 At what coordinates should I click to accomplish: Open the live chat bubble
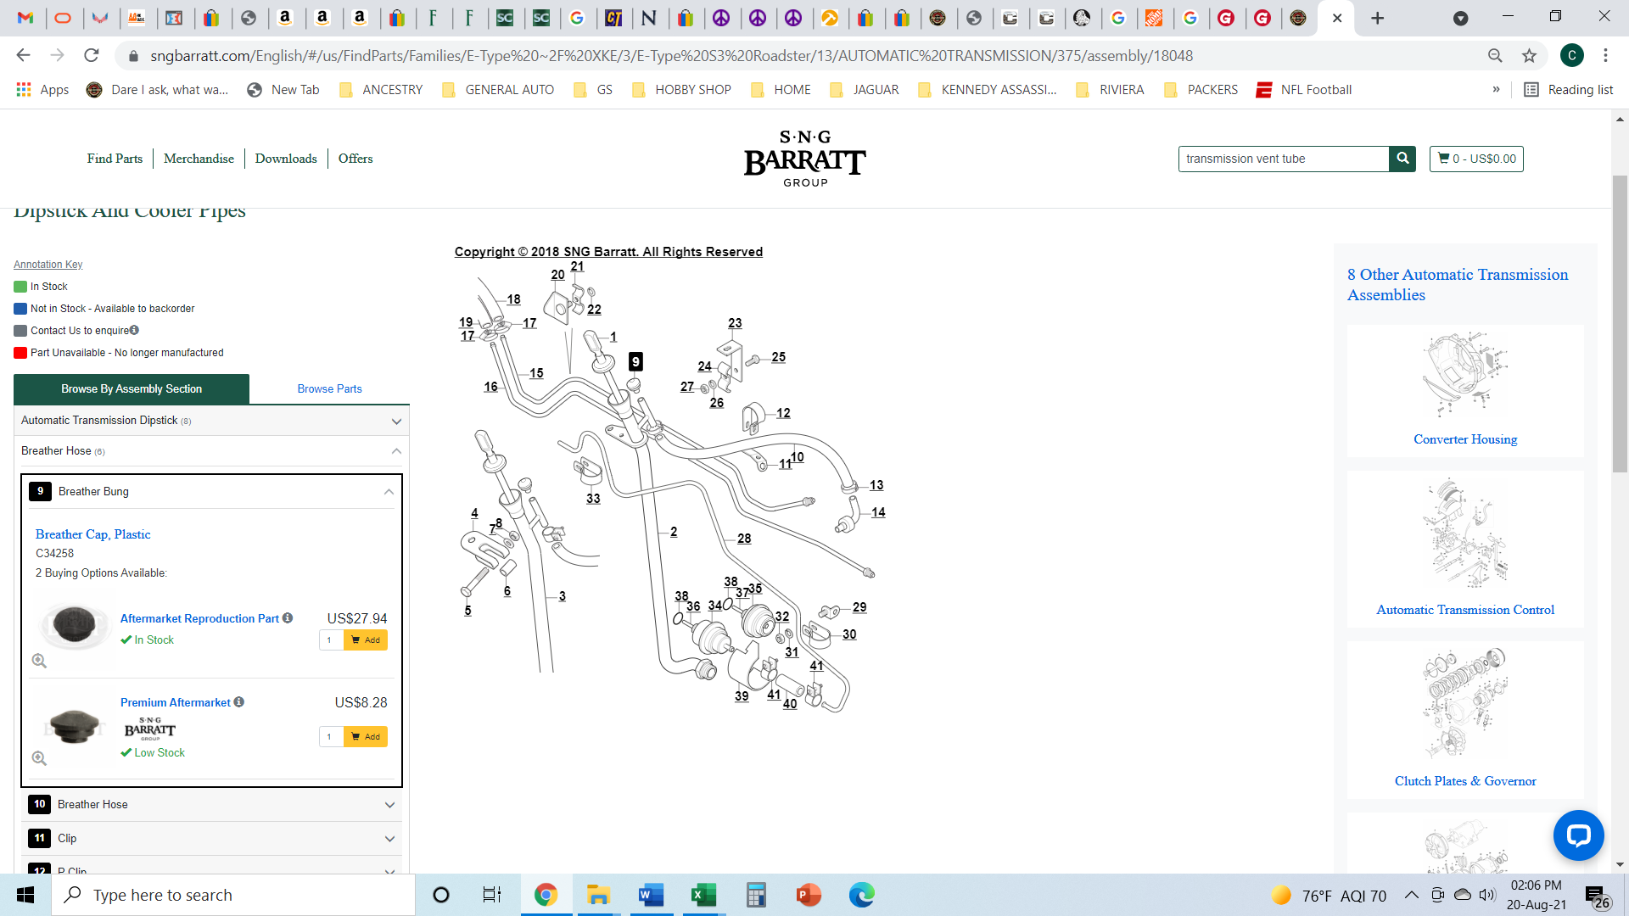[1578, 835]
